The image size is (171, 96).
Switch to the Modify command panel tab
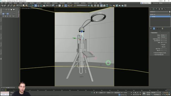pos(154,9)
